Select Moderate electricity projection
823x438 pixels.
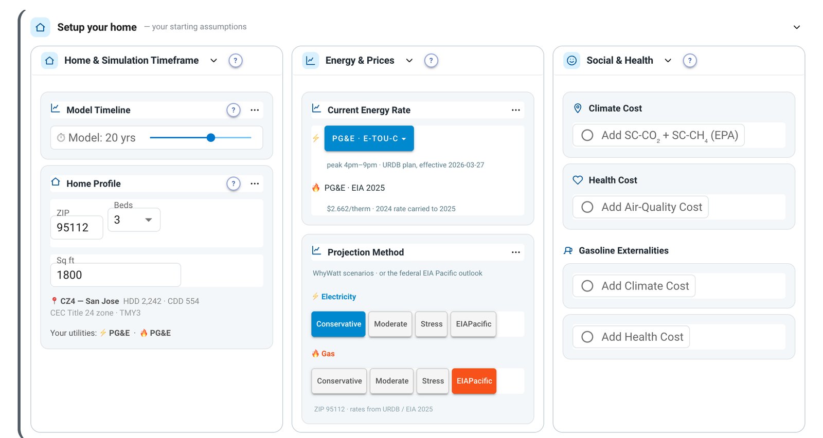(x=390, y=324)
